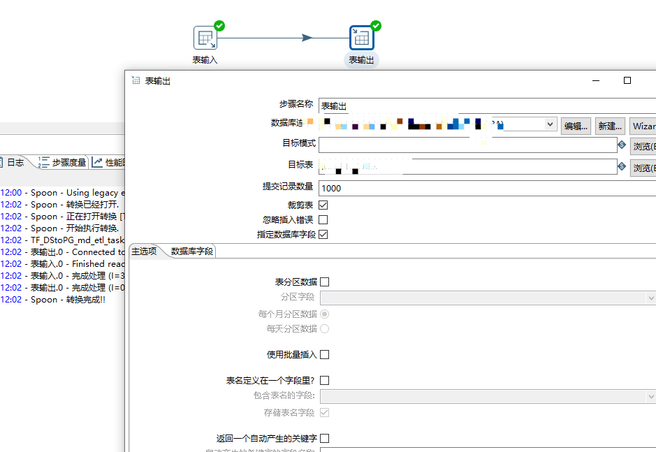Toggle the 存储表名字段 checkbox
656x452 pixels.
point(324,412)
